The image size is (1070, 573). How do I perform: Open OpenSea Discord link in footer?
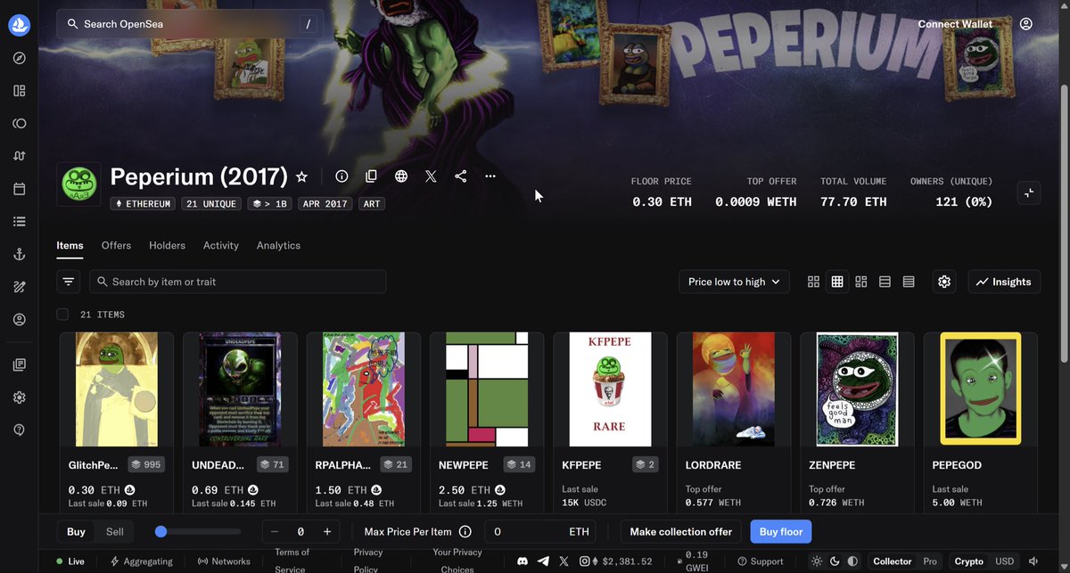pyautogui.click(x=523, y=561)
